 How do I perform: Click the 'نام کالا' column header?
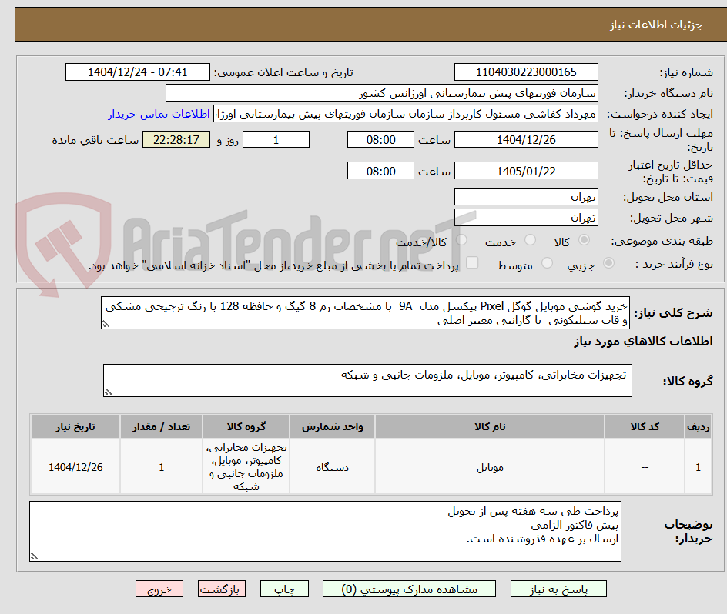pyautogui.click(x=490, y=427)
